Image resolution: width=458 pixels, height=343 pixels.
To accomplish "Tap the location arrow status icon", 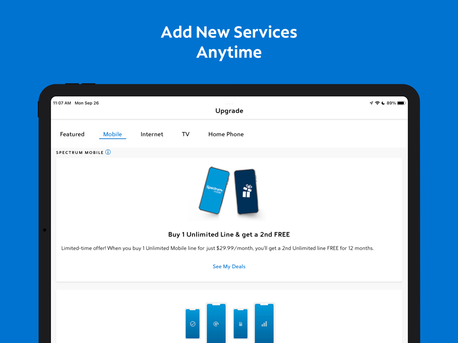I will 371,103.
